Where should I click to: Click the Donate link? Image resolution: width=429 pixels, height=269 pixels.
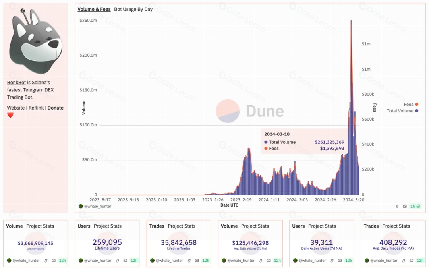point(56,108)
